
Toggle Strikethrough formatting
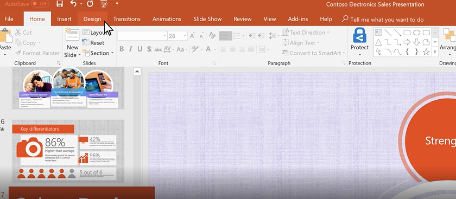[x=158, y=49]
